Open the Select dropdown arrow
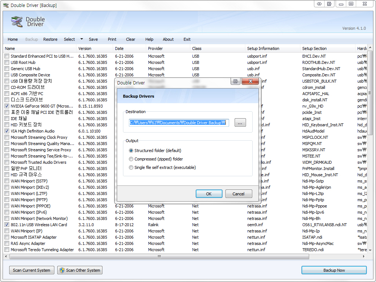Viewport: 376px width, 282px height. (x=82, y=39)
